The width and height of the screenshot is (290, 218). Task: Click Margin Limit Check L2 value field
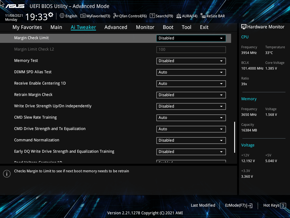pyautogui.click(x=191, y=49)
